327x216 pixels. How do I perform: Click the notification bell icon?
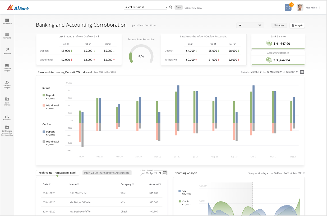click(288, 8)
